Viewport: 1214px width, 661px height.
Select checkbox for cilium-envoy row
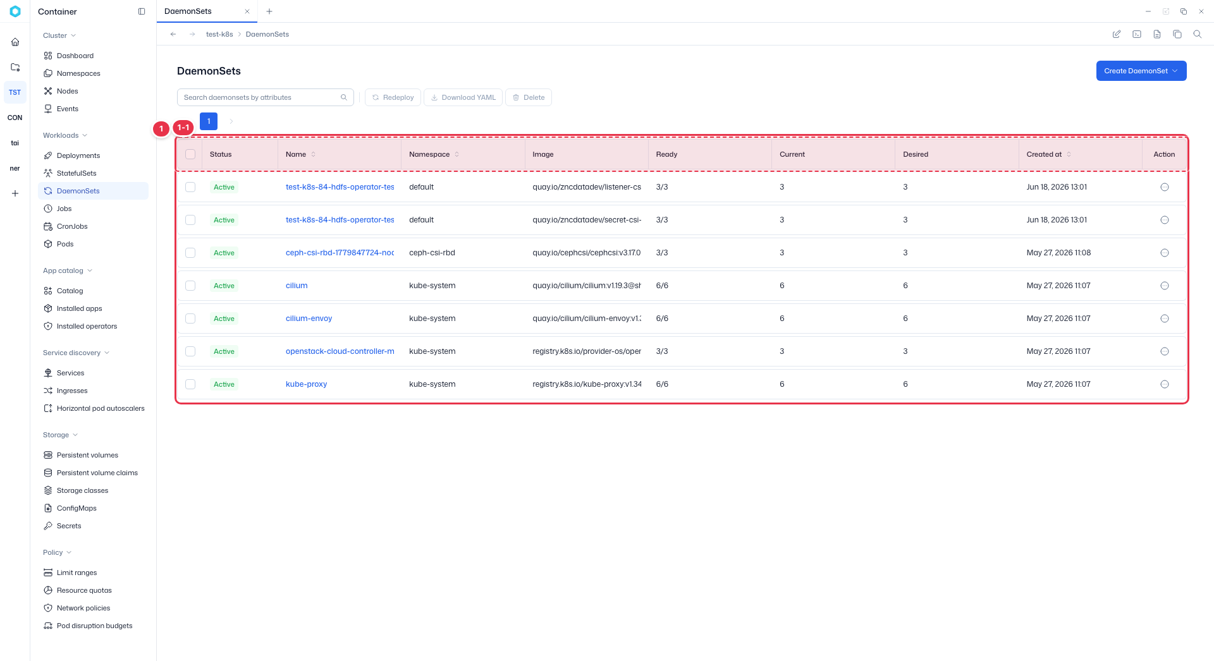[x=190, y=318]
